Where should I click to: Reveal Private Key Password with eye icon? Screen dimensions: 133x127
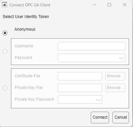98,100
